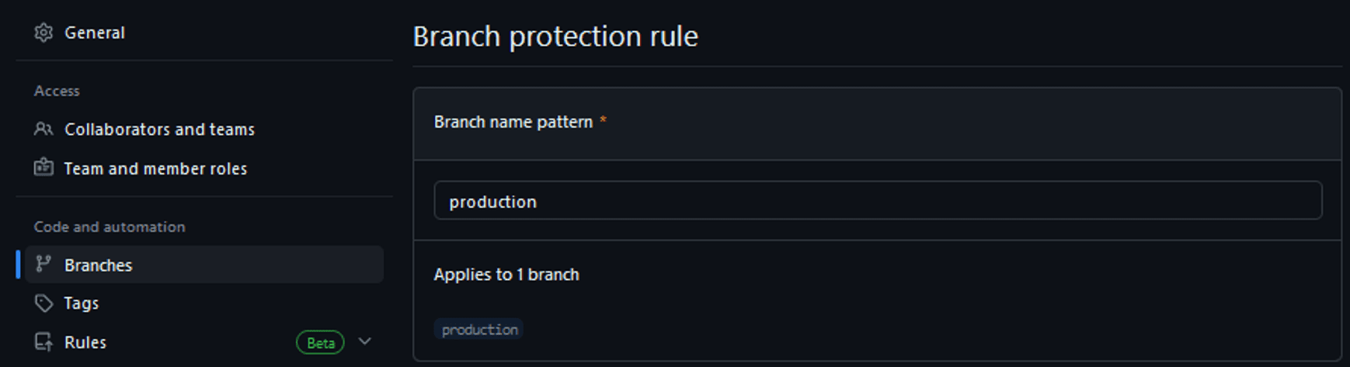The image size is (1350, 367).
Task: Select the Branches sidebar item
Action: click(99, 265)
